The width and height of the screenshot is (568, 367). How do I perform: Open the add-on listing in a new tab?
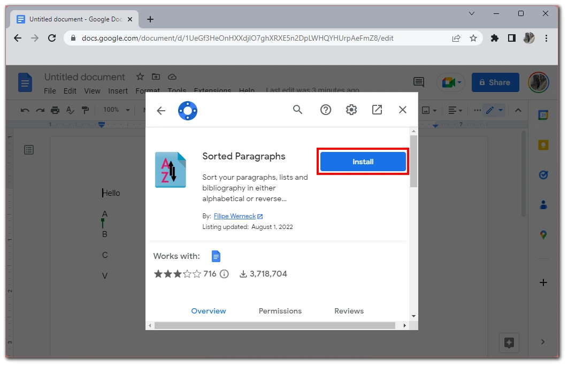pyautogui.click(x=377, y=109)
